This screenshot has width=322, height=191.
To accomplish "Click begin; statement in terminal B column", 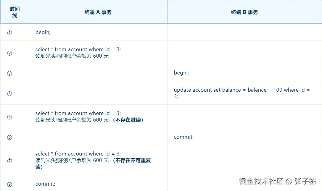I will pyautogui.click(x=181, y=73).
